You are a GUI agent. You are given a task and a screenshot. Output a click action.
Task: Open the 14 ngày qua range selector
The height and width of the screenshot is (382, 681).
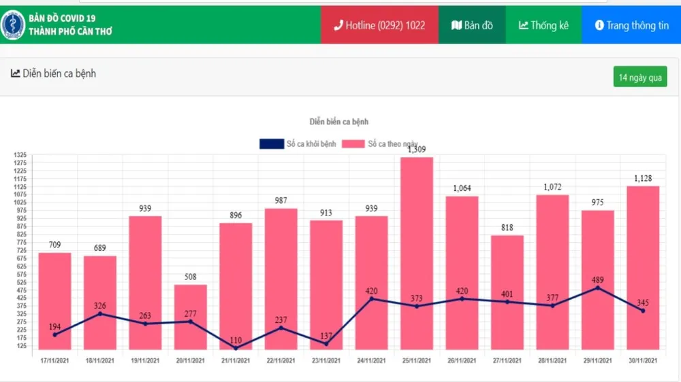click(x=639, y=77)
